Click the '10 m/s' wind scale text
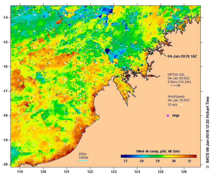Viewport: 212px width, 176px height. coord(172,105)
